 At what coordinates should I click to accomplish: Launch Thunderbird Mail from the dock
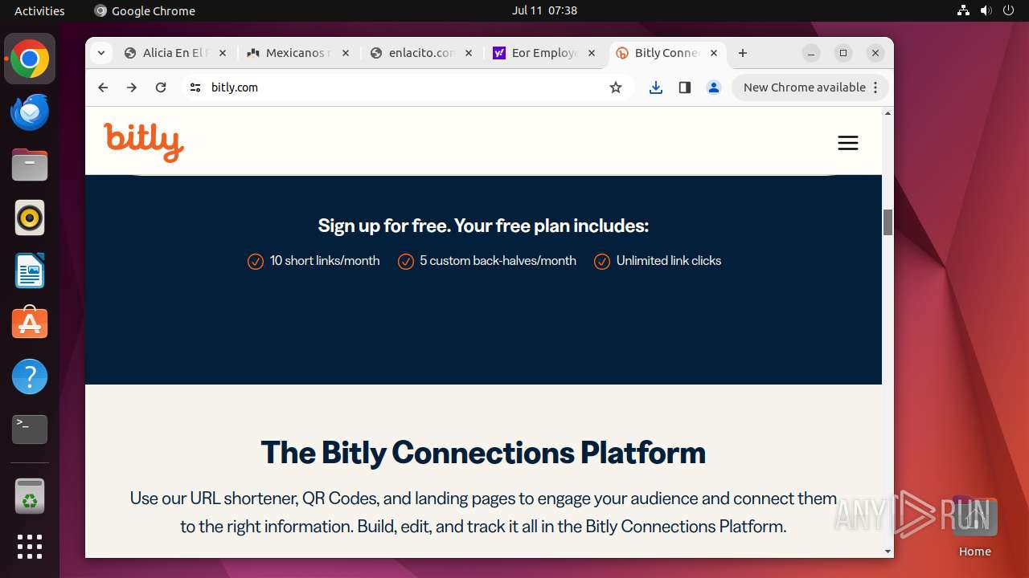point(30,112)
